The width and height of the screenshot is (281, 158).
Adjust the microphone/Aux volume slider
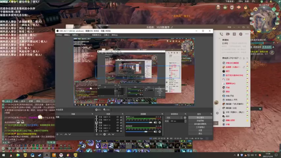[x=139, y=123]
